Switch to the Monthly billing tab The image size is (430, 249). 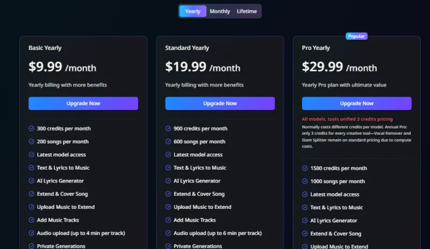(220, 11)
